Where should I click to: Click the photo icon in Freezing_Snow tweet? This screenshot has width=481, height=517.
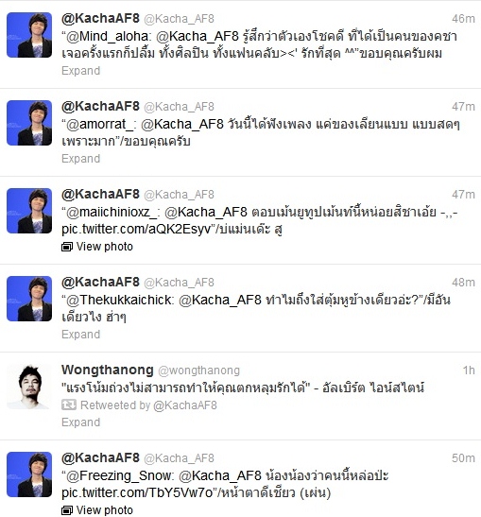pyautogui.click(x=67, y=510)
